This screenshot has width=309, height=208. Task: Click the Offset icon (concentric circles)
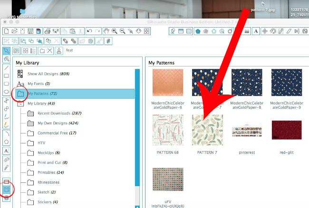[90, 41]
